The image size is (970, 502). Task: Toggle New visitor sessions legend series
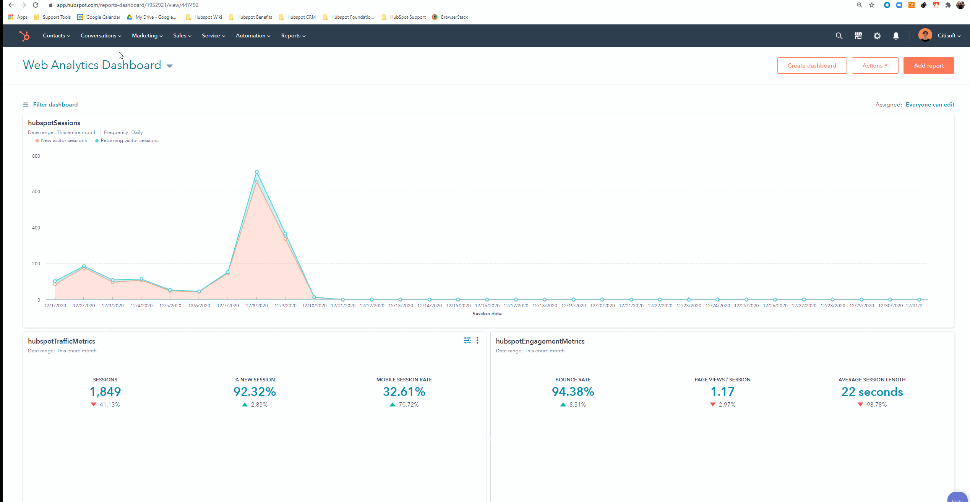tap(61, 140)
